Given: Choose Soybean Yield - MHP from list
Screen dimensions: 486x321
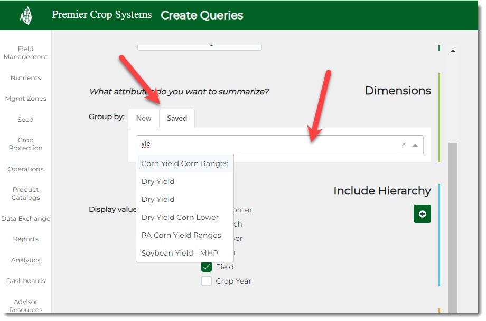Looking at the screenshot, I should (x=179, y=253).
